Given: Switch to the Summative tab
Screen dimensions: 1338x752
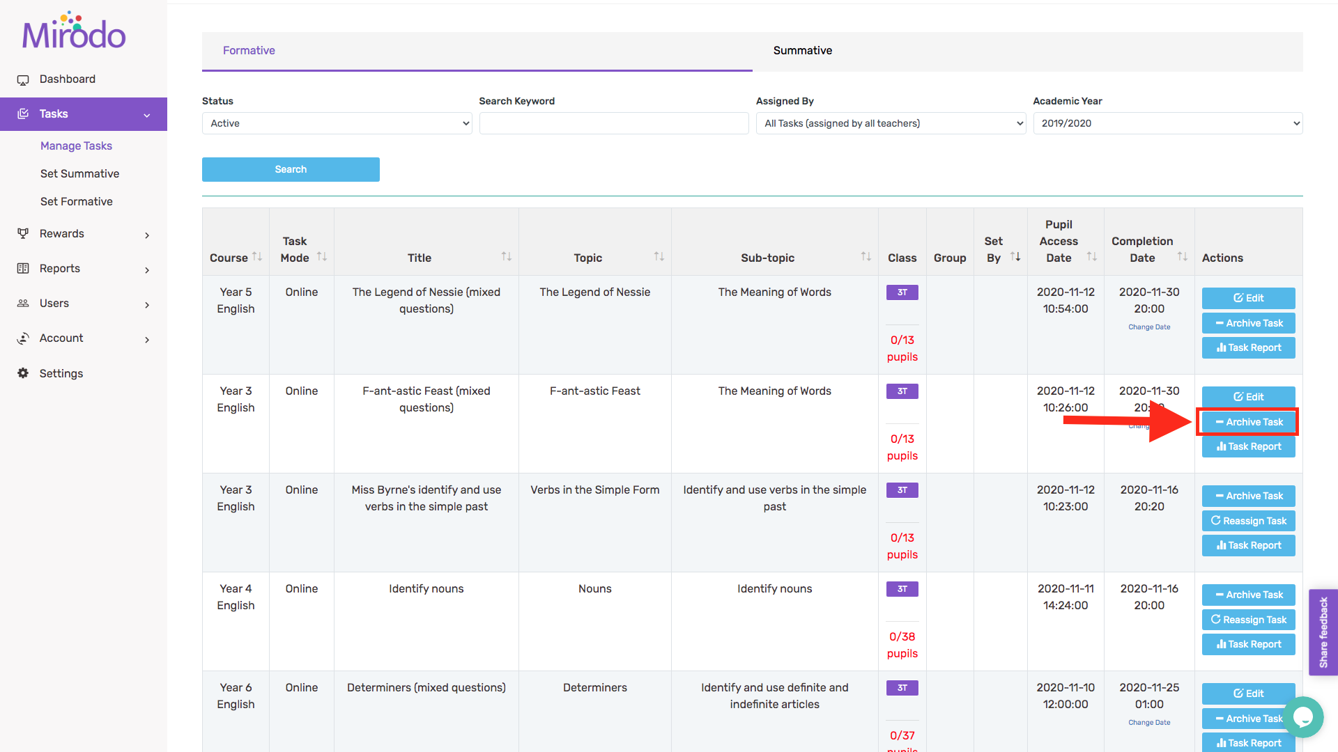Looking at the screenshot, I should click(x=802, y=50).
